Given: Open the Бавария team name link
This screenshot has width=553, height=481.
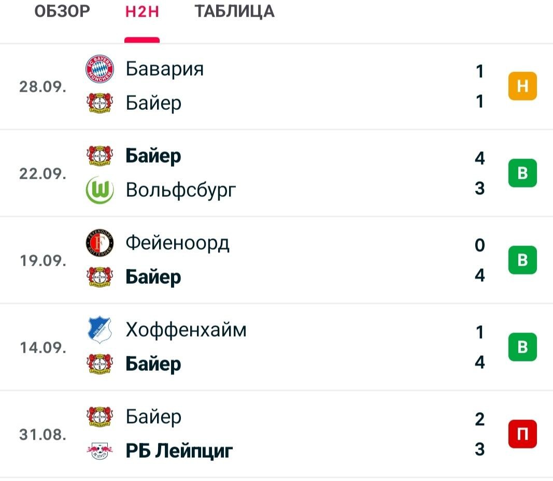Looking at the screenshot, I should (165, 69).
